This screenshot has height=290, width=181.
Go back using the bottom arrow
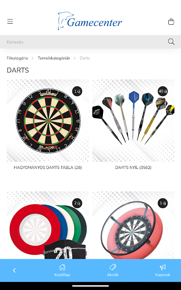click(x=14, y=270)
